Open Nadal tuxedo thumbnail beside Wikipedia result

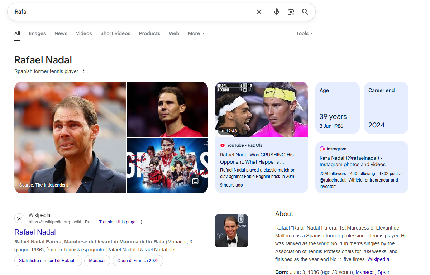pyautogui.click(x=231, y=231)
